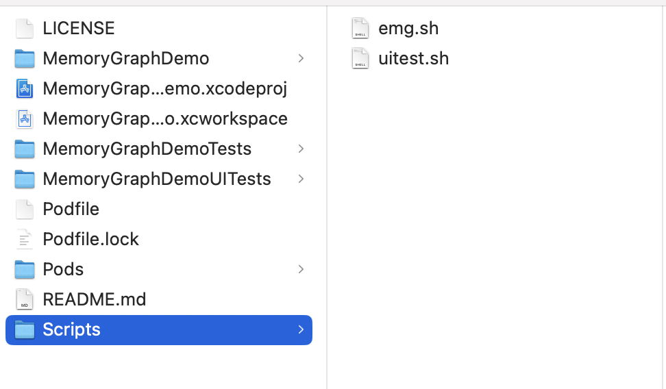Click the MemoryGraphDemo folder icon
Image resolution: width=666 pixels, height=389 pixels.
(25, 58)
